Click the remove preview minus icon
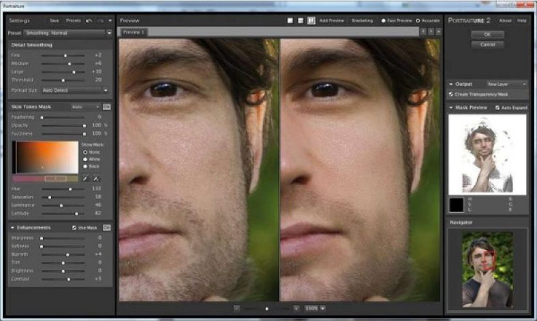Viewport: 537px width, 321px height. pyautogui.click(x=438, y=31)
